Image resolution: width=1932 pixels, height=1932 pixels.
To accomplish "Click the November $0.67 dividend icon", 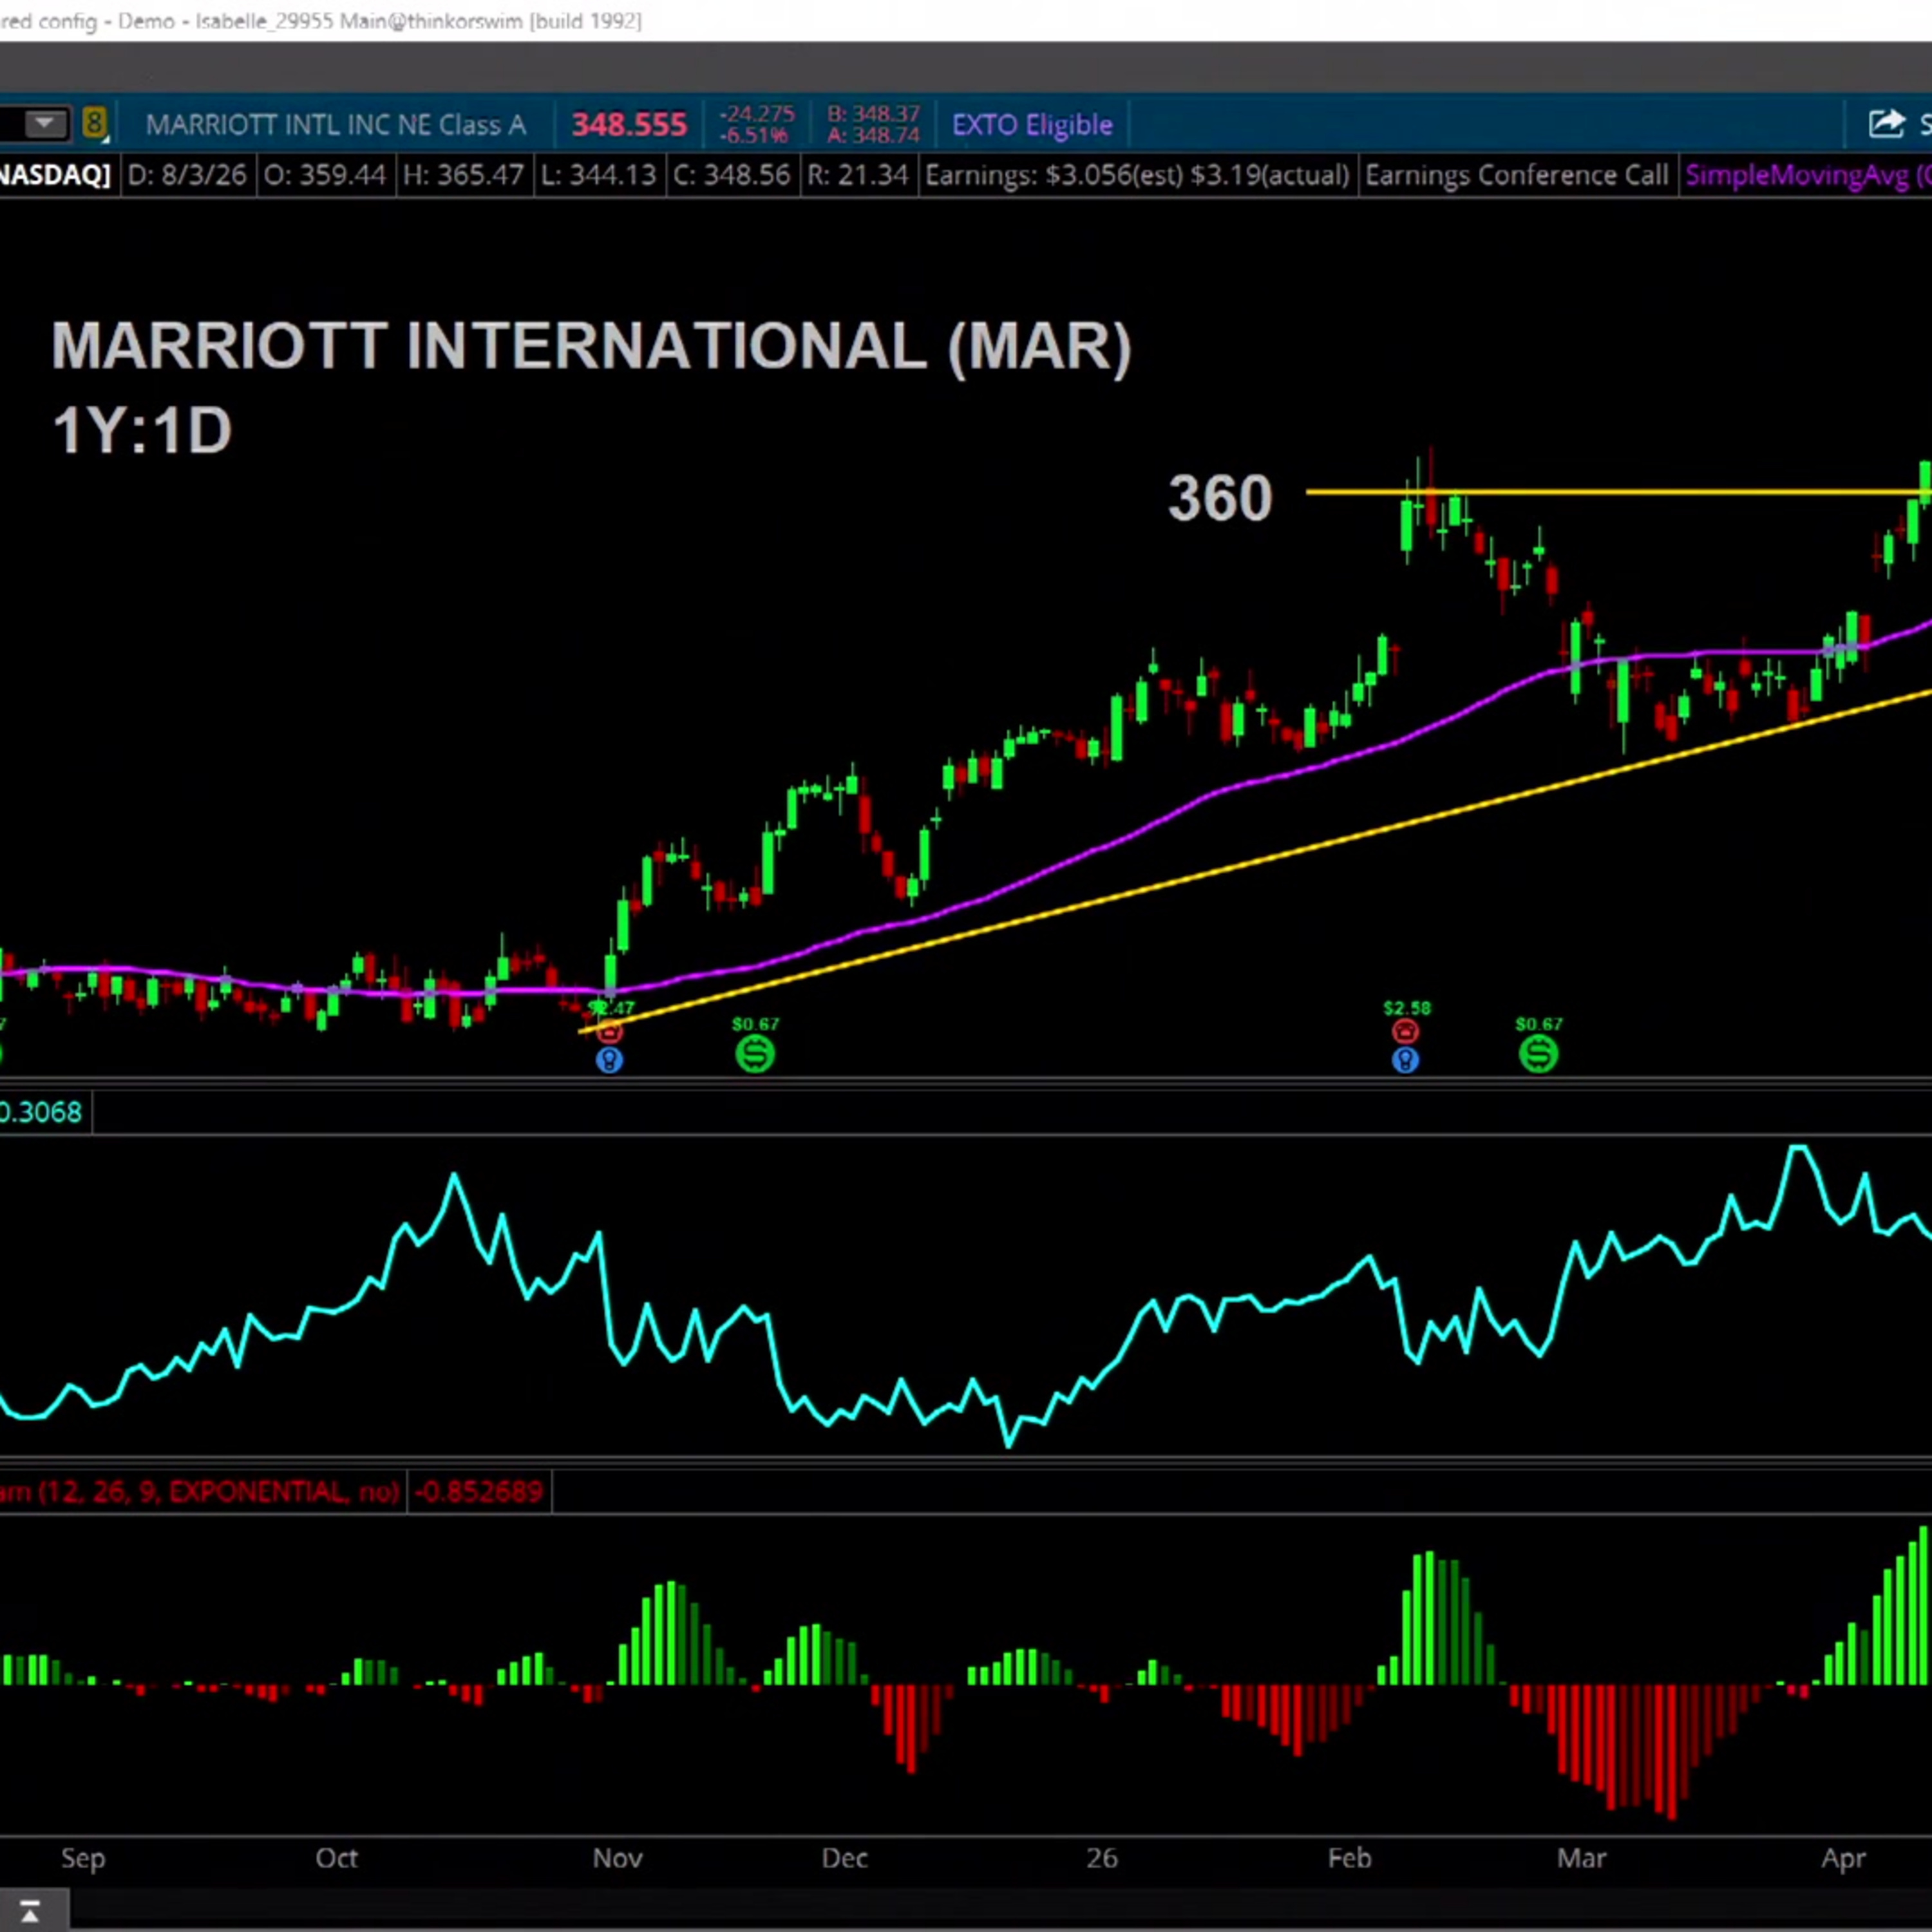I will (755, 1054).
